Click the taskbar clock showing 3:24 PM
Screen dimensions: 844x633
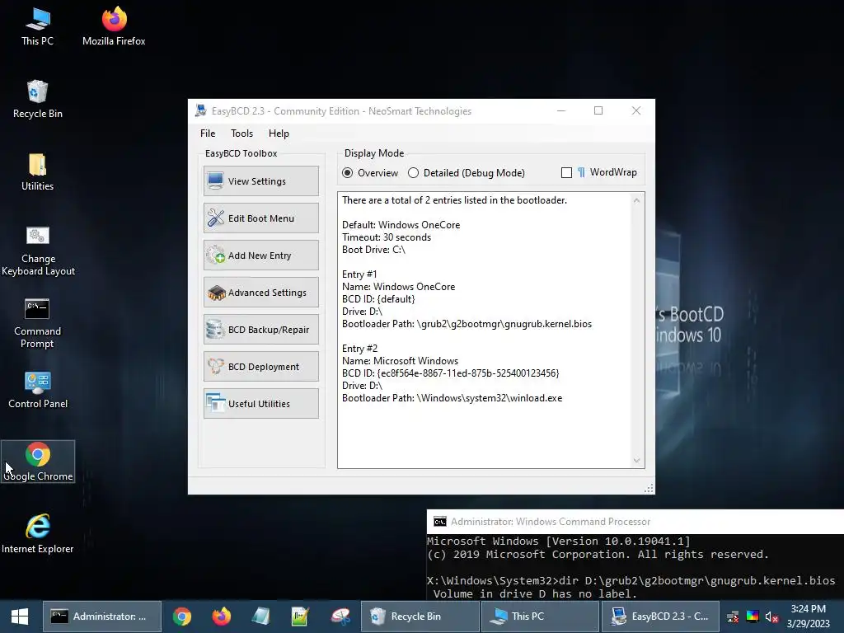click(x=809, y=617)
